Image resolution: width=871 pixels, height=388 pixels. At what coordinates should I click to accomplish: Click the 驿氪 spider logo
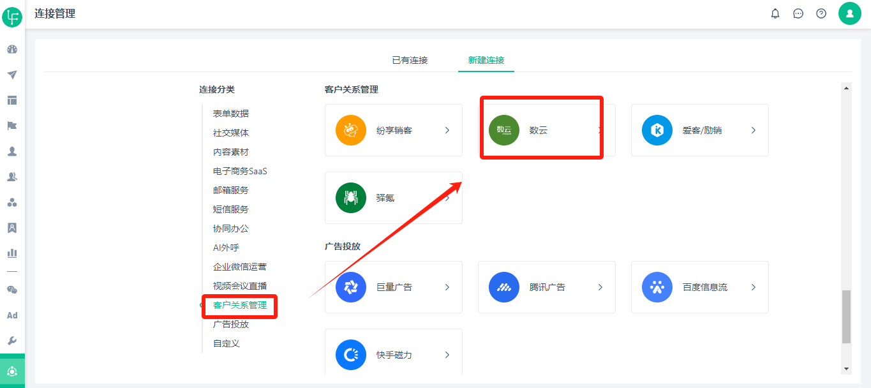tap(351, 198)
